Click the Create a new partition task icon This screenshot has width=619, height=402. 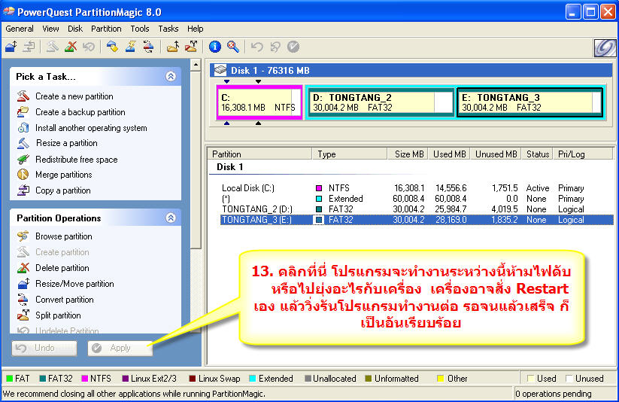[x=23, y=96]
